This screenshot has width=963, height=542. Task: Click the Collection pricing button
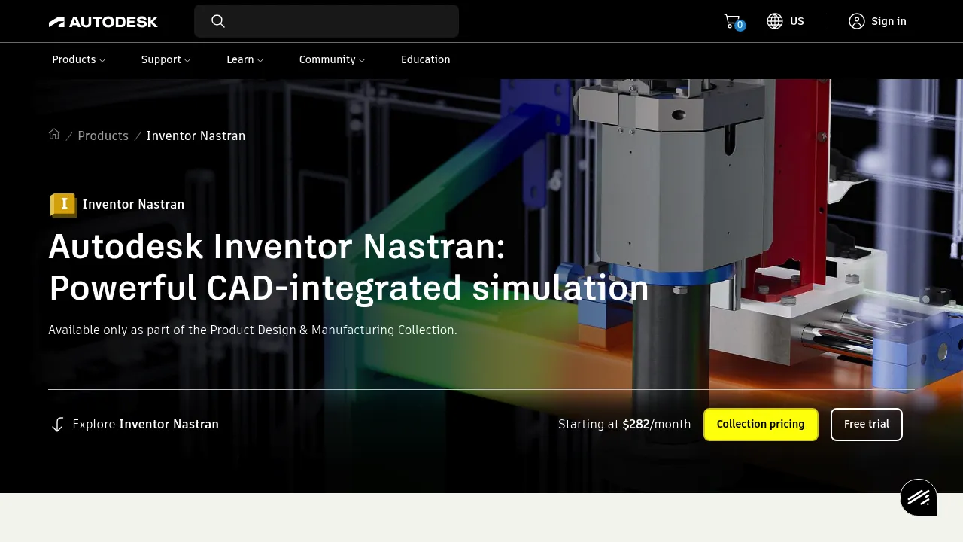pos(761,425)
